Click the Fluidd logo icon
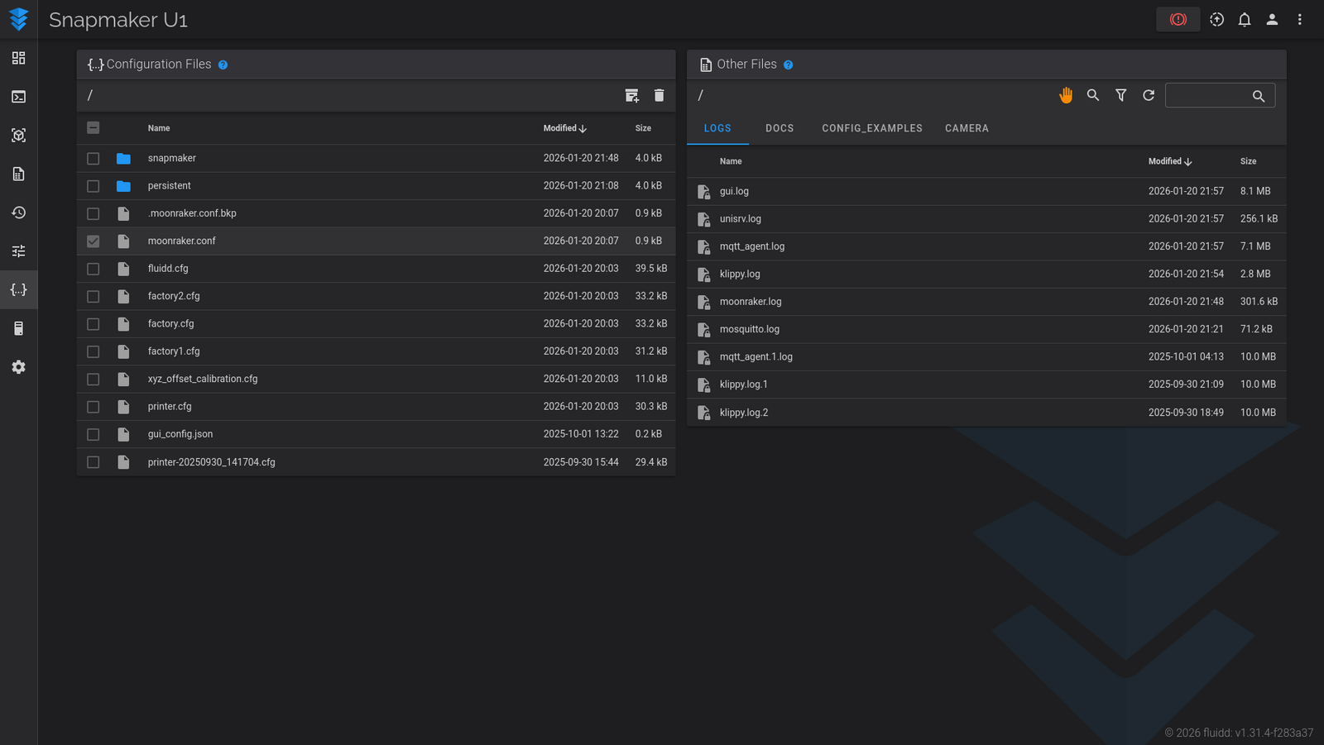This screenshot has width=1324, height=745. pyautogui.click(x=18, y=19)
